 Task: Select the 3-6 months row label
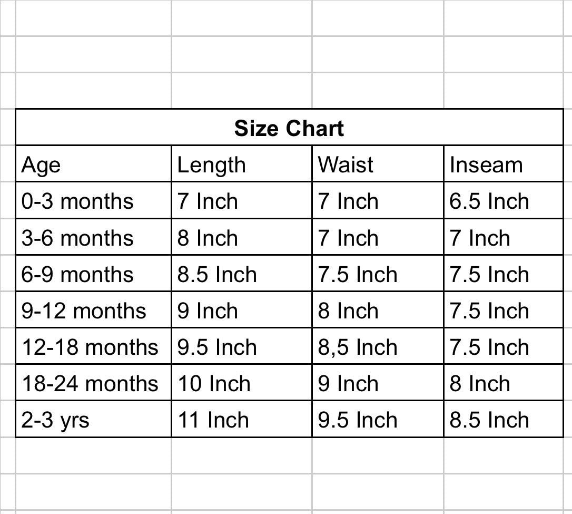pos(94,237)
